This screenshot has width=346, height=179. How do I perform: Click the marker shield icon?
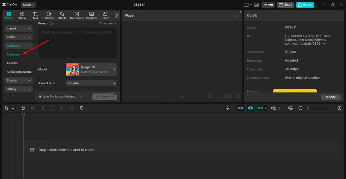tap(81, 108)
